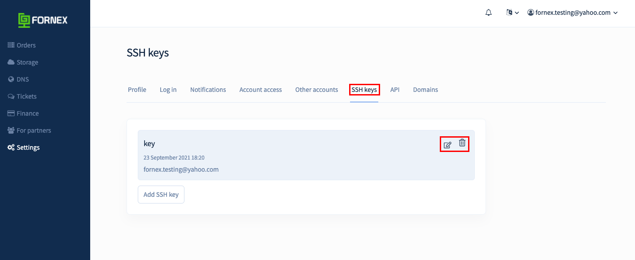The height and width of the screenshot is (260, 635).
Task: Switch to the Domains tab
Action: coord(425,90)
